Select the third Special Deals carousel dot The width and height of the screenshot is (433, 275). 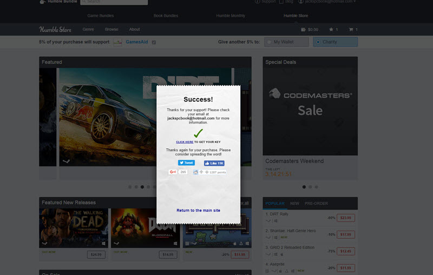316,187
